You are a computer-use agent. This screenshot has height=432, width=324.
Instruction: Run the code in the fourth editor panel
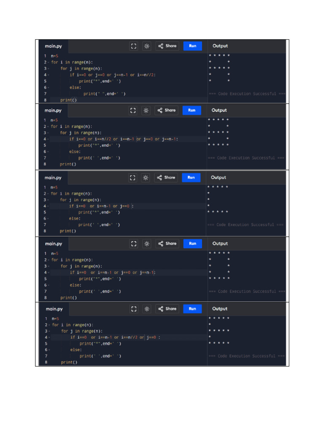coord(192,243)
